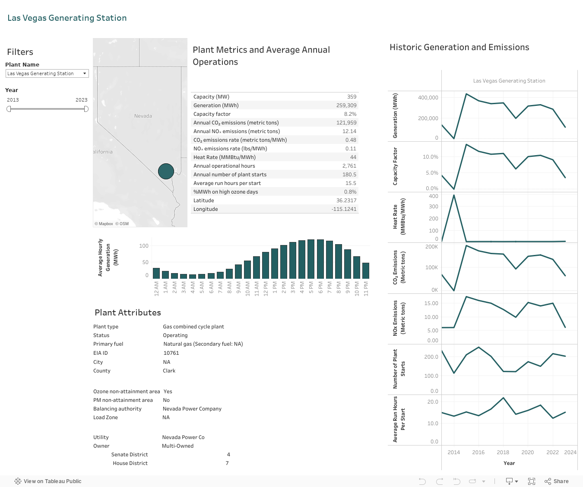Click the 11 PM hourly generation bar
Screen dimensions: 583x487
366,271
